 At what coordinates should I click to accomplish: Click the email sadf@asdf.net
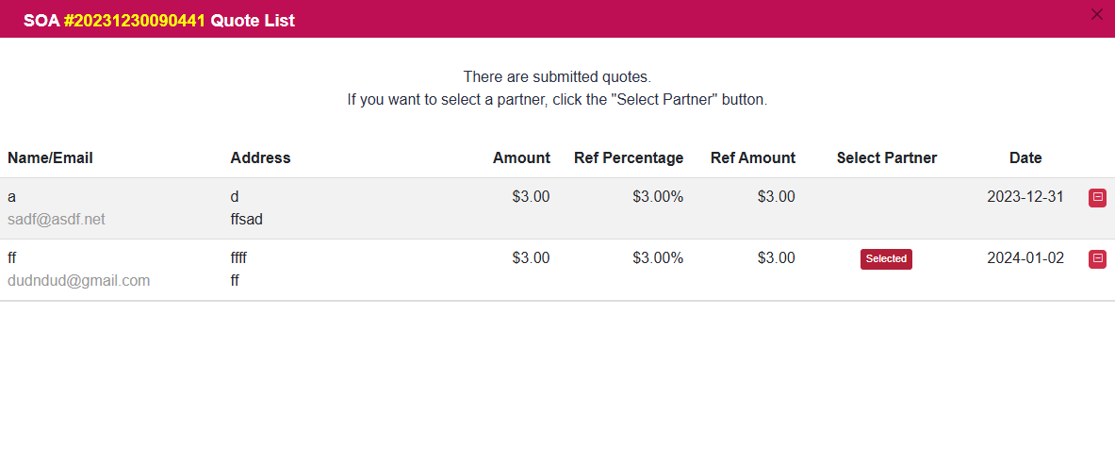point(57,219)
